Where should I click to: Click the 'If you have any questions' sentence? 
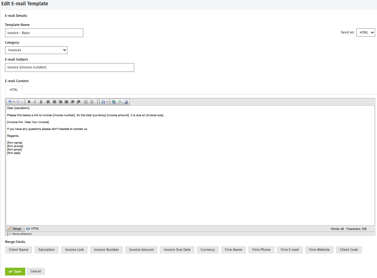(47, 129)
